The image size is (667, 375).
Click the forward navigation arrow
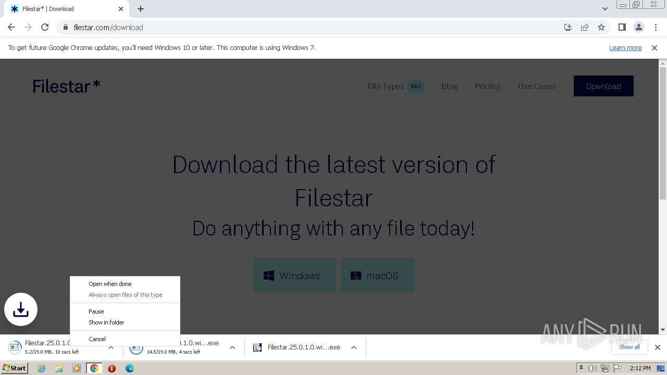point(28,27)
